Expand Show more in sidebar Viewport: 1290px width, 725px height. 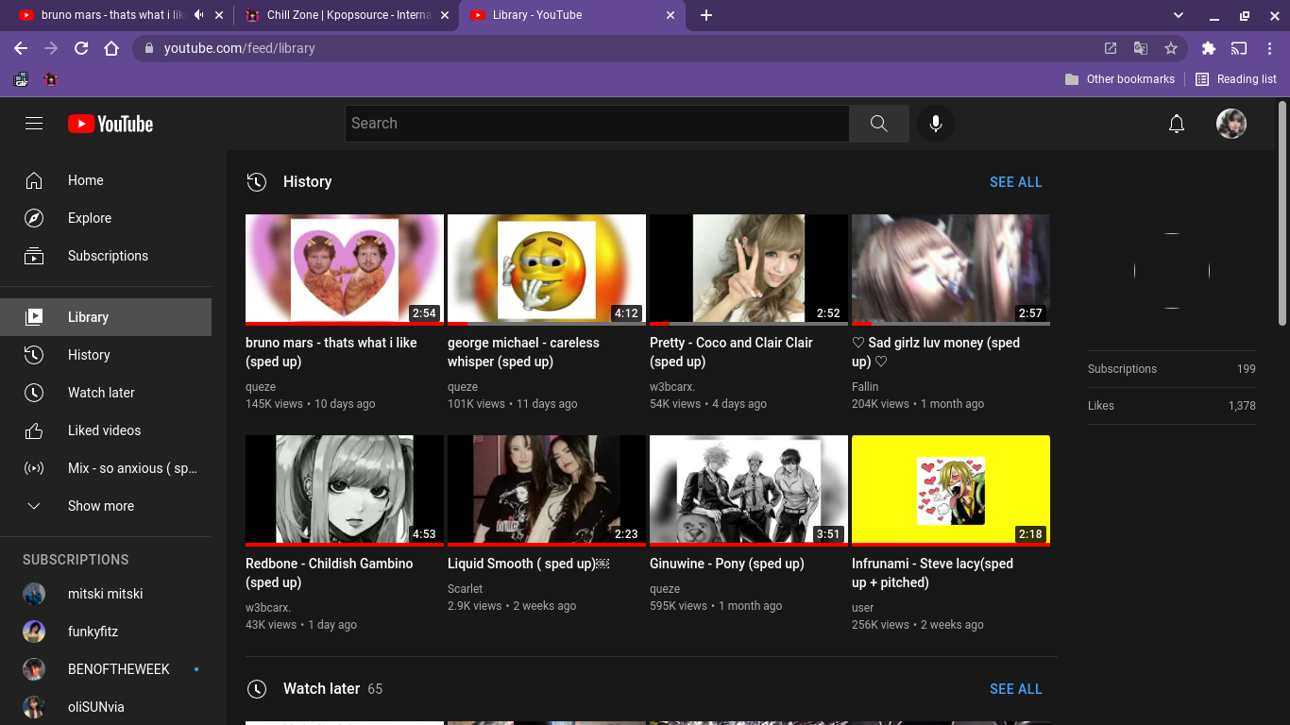pyautogui.click(x=106, y=506)
